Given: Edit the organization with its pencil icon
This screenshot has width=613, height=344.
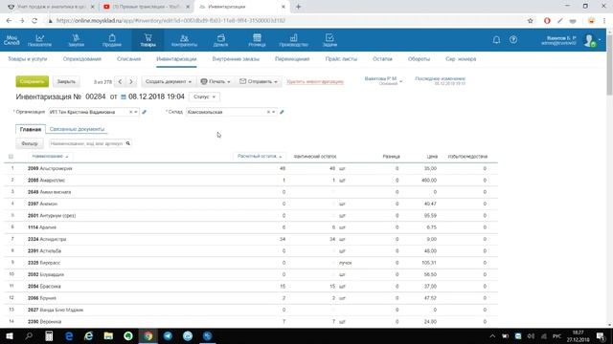Looking at the screenshot, I should click(x=145, y=112).
